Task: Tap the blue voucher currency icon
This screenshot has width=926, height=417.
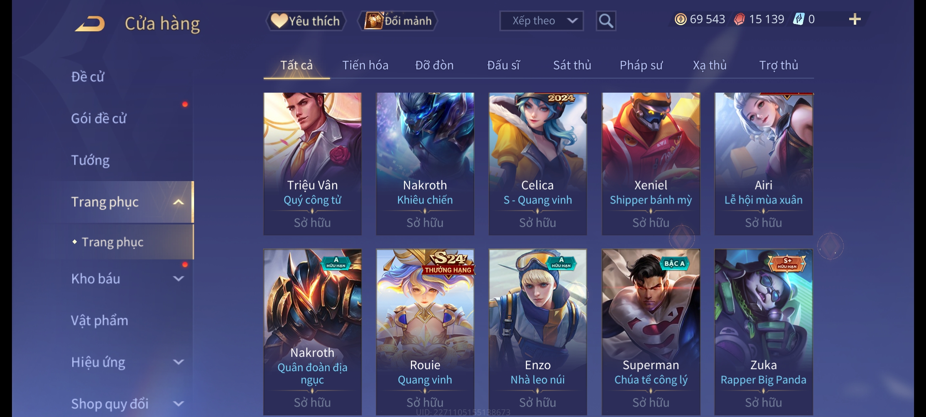Action: pyautogui.click(x=799, y=19)
